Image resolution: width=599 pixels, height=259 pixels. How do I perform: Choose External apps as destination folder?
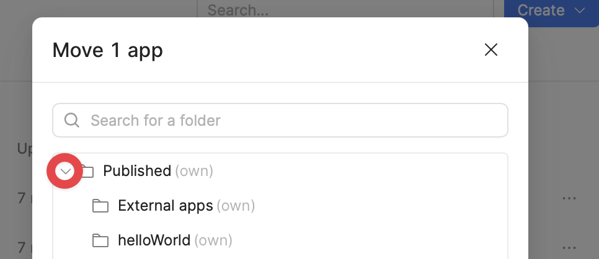pos(186,206)
